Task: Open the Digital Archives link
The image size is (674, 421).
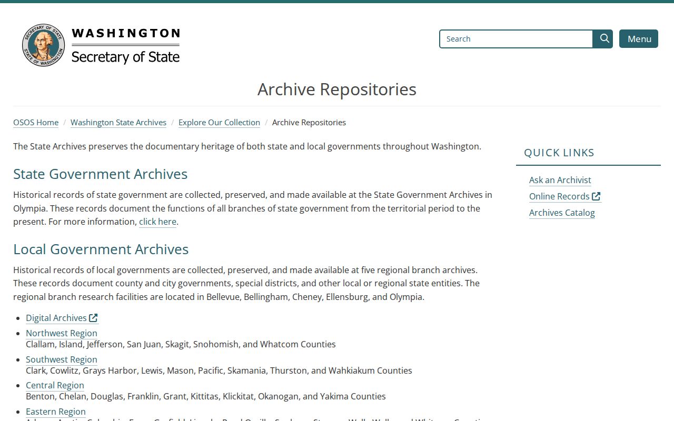Action: tap(62, 318)
